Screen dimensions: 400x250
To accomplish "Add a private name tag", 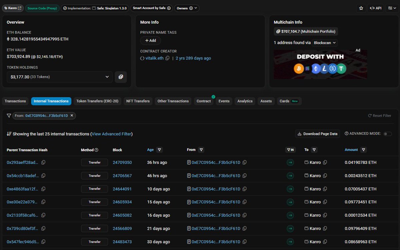I will click(150, 41).
